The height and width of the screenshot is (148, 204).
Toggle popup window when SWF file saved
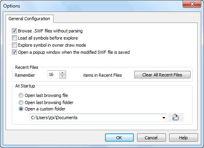(14, 52)
